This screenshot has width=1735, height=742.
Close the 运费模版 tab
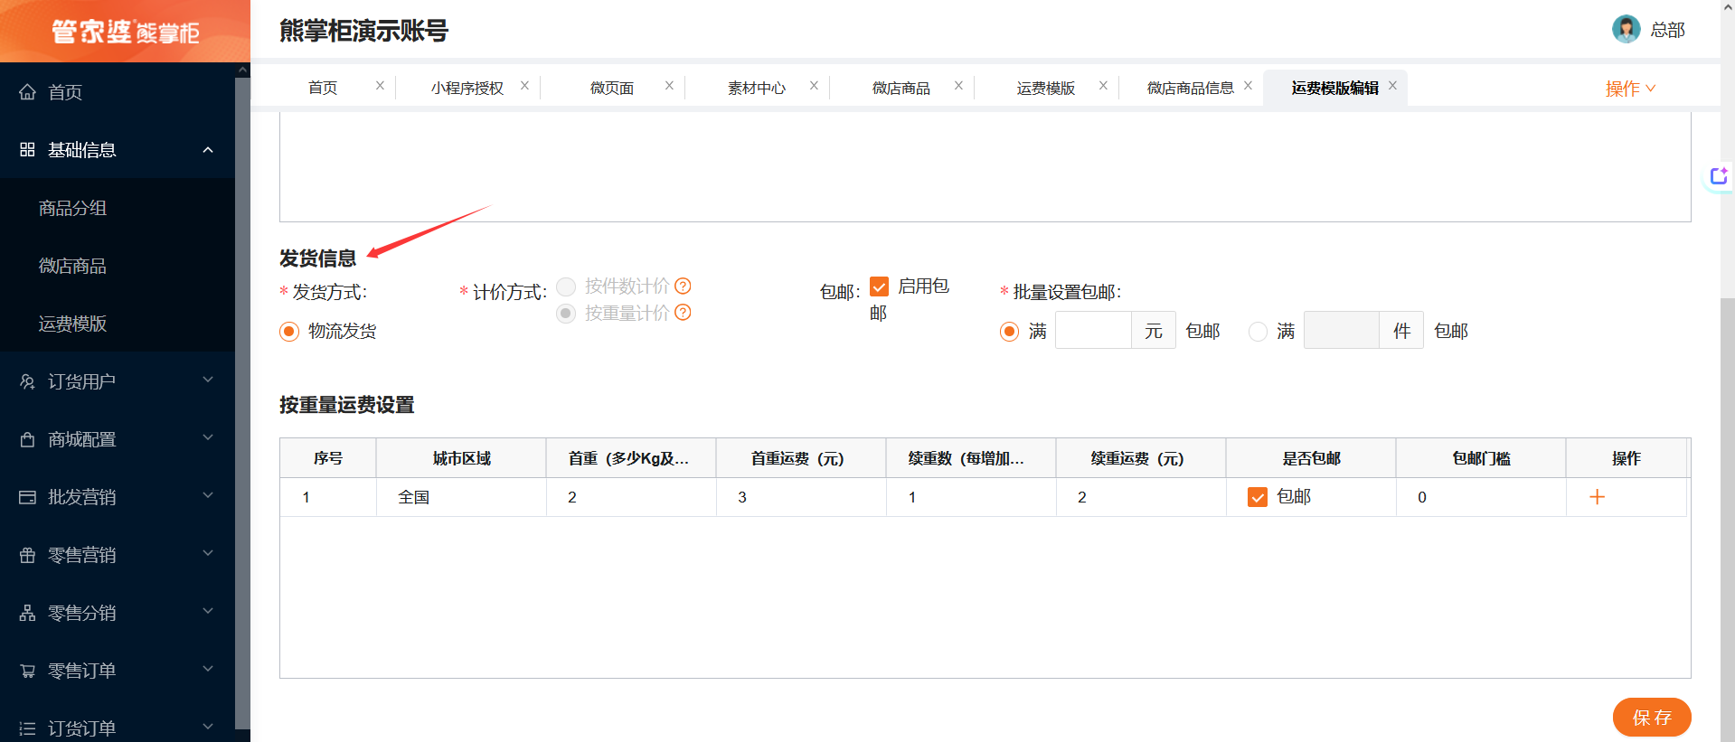(1103, 85)
